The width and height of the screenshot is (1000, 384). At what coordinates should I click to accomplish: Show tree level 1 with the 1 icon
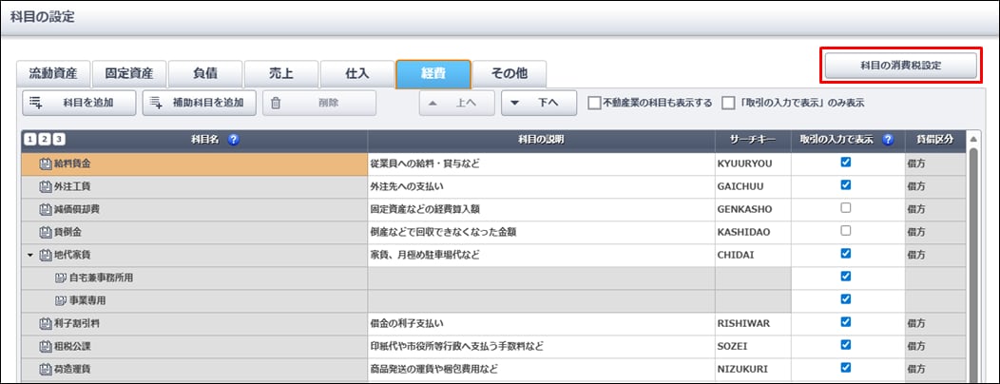pyautogui.click(x=30, y=141)
